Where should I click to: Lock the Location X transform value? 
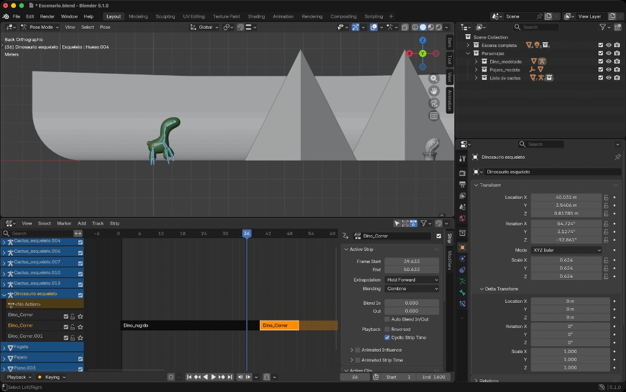coord(606,197)
